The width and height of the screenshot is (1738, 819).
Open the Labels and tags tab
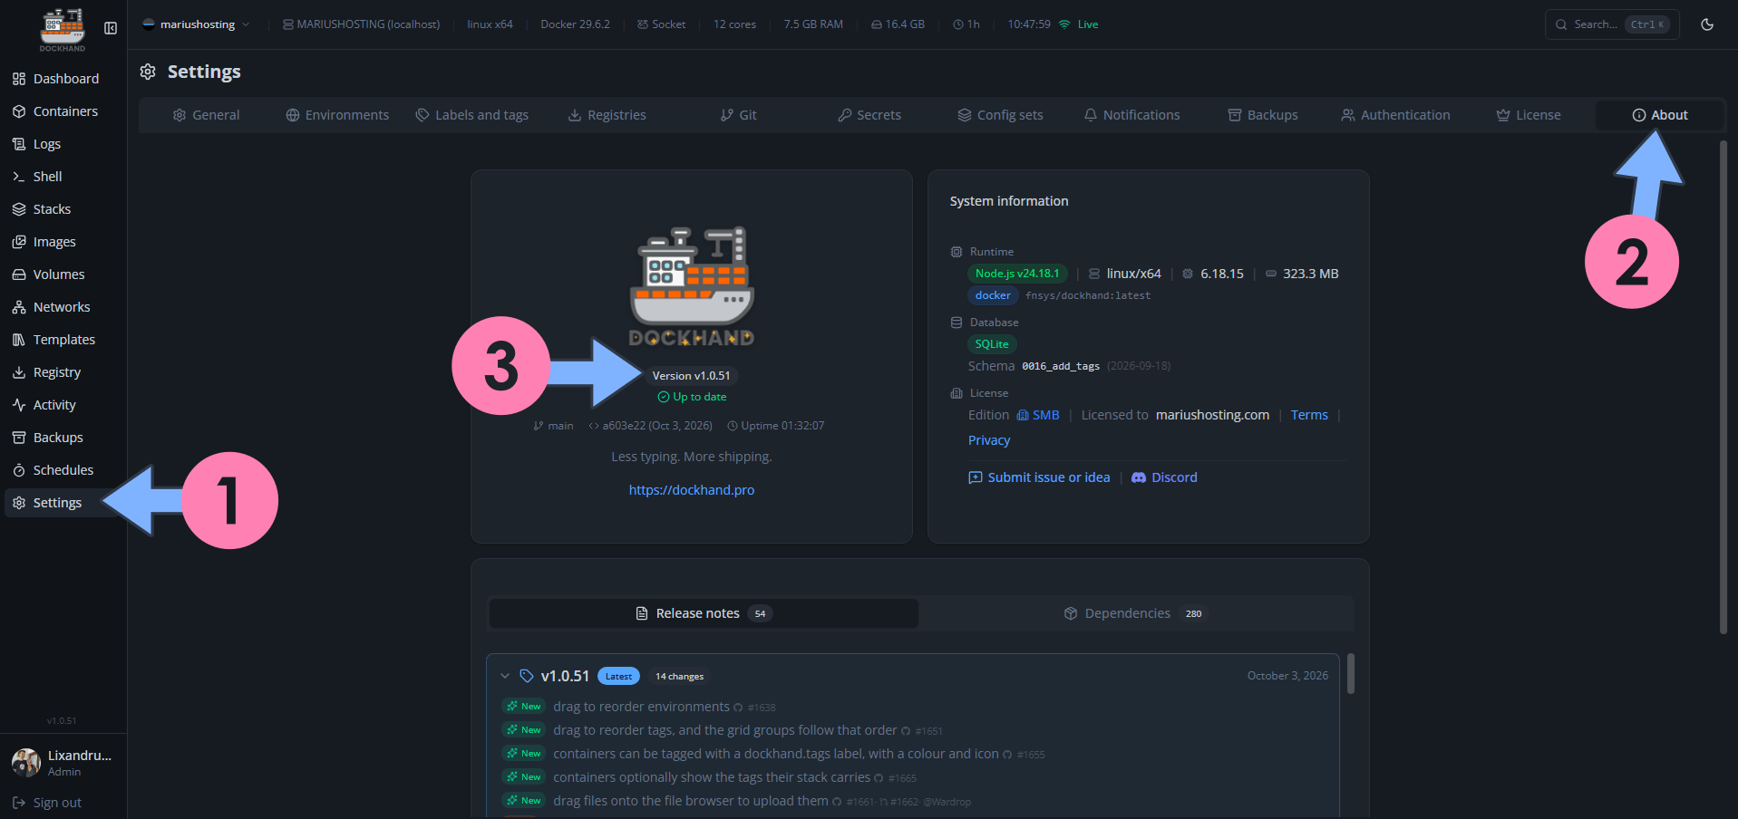[472, 115]
